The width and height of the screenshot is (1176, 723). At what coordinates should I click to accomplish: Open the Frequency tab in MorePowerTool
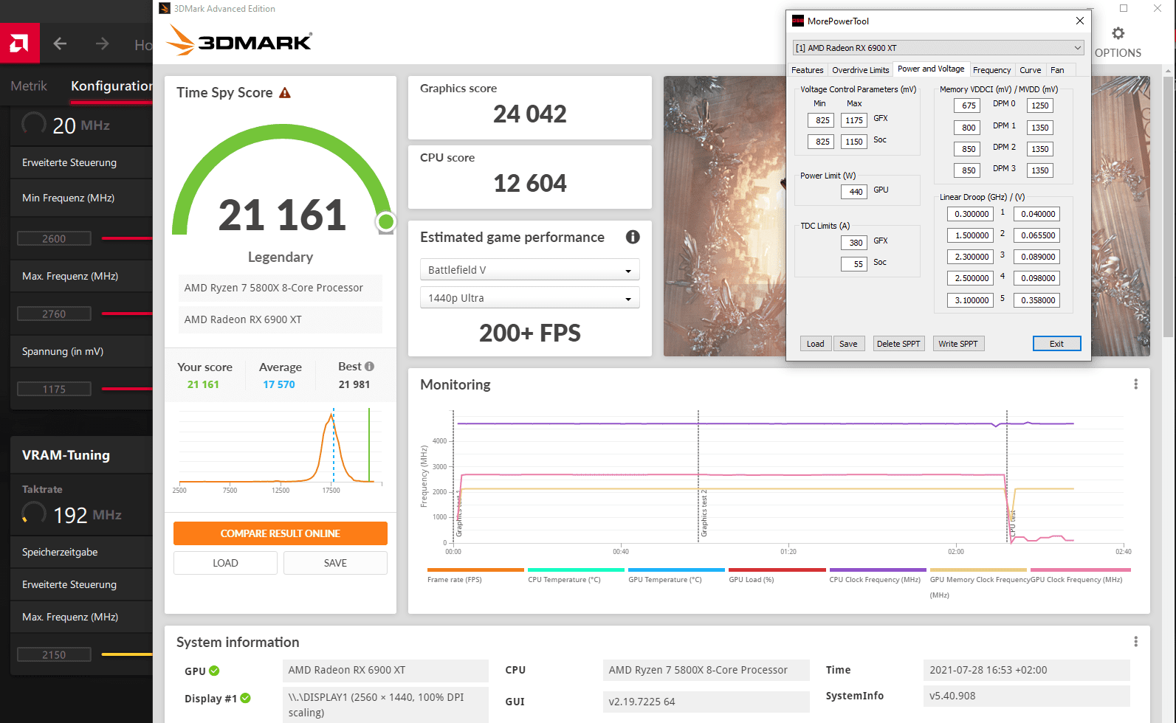coord(991,70)
